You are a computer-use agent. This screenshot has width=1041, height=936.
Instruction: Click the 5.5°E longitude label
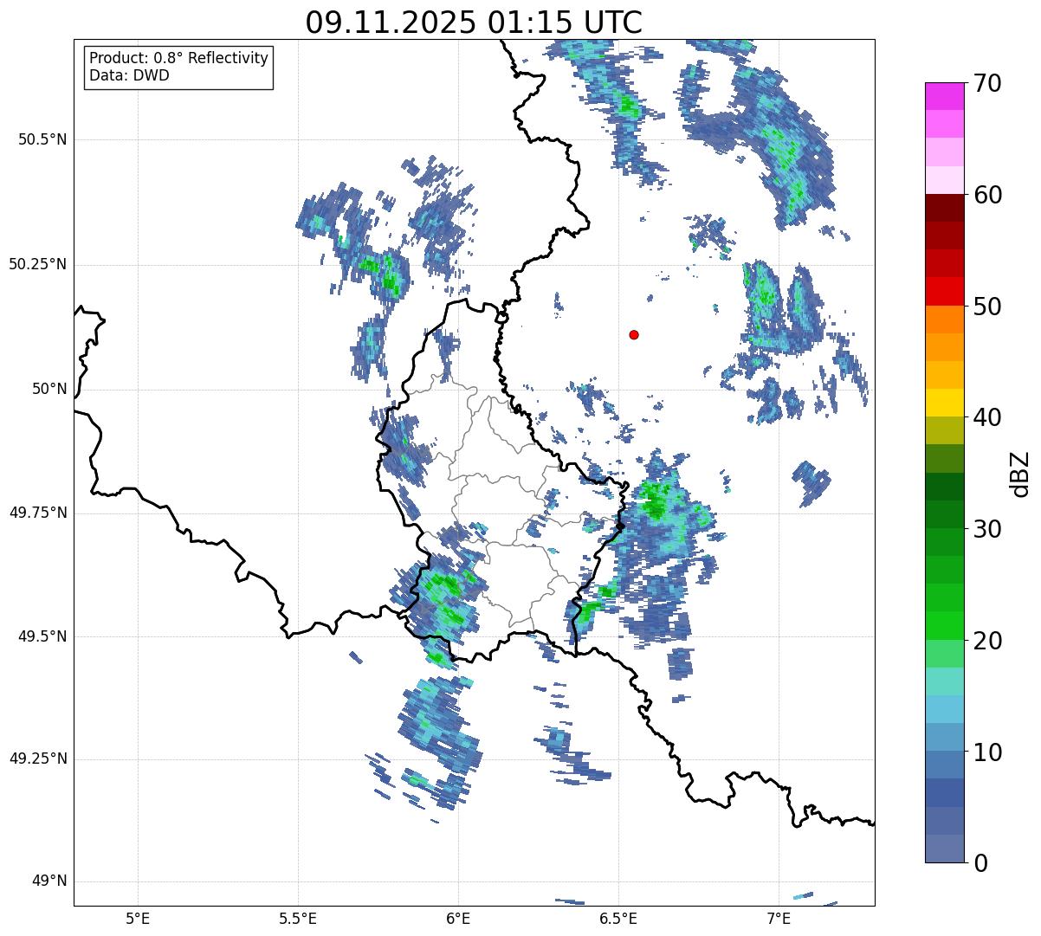298,918
